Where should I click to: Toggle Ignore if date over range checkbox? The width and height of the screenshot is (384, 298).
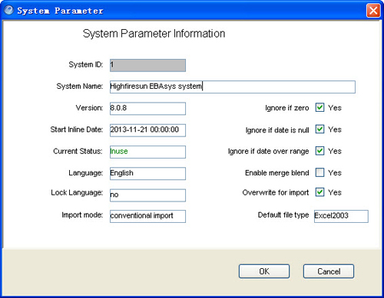(x=319, y=151)
